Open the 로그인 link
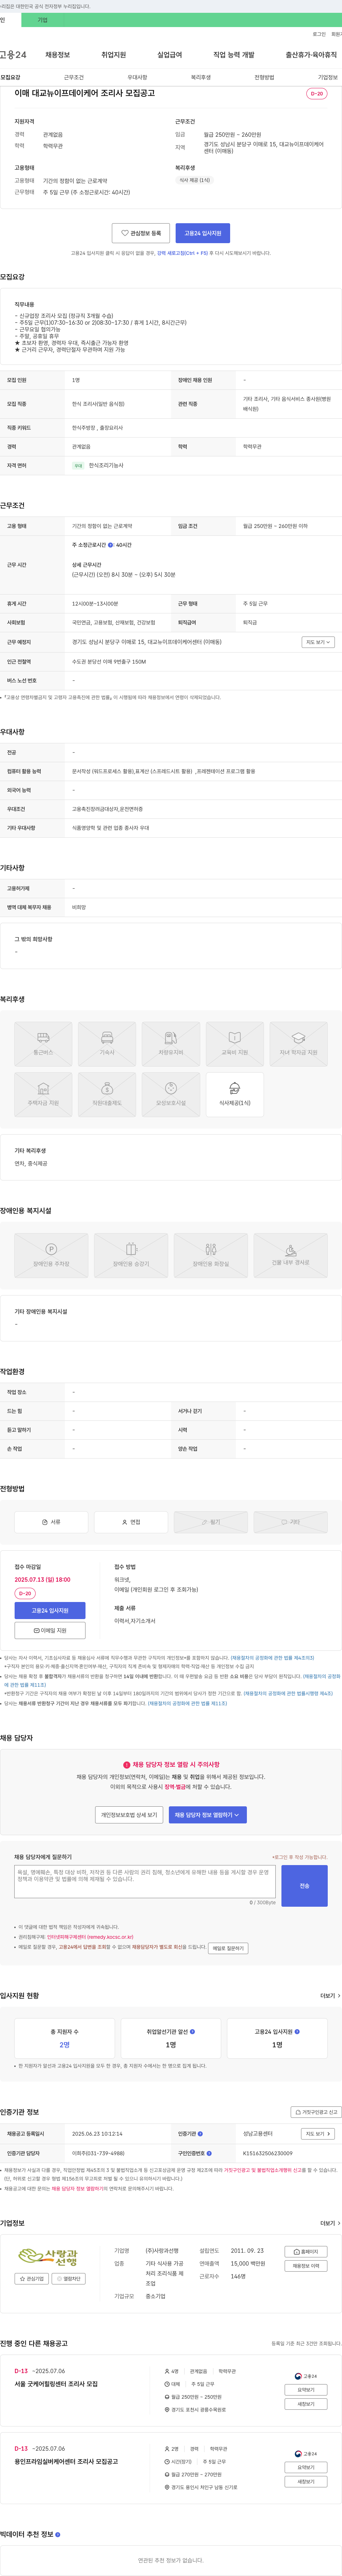This screenshot has width=342, height=2576. [x=319, y=34]
